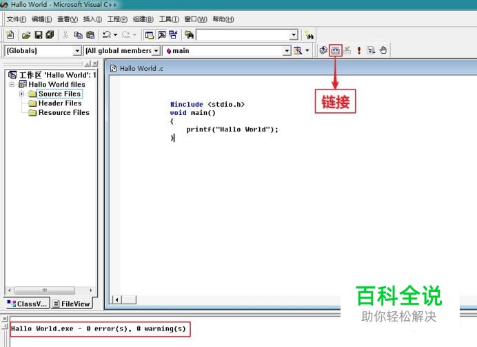Open the 编辑(E) menu

point(41,19)
